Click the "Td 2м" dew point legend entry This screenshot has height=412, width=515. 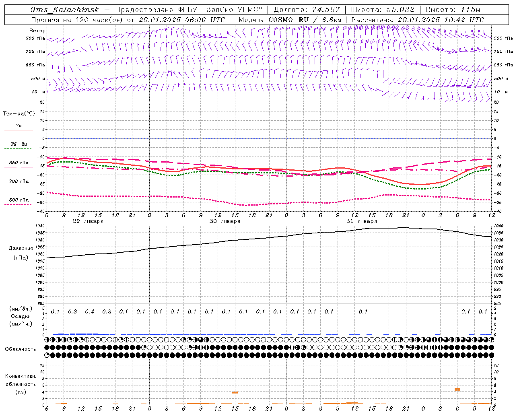pos(19,144)
